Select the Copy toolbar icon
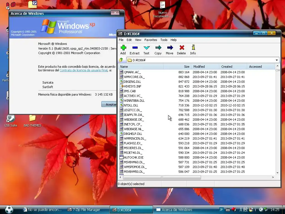 click(x=158, y=48)
